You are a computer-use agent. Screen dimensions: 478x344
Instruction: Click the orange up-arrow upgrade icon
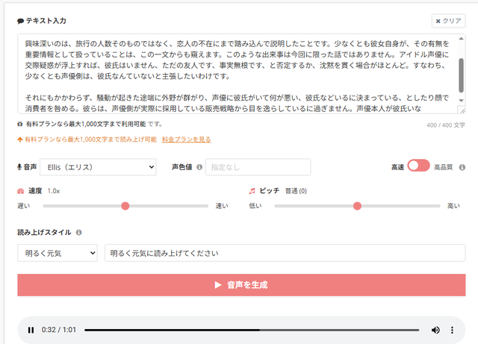(20, 140)
